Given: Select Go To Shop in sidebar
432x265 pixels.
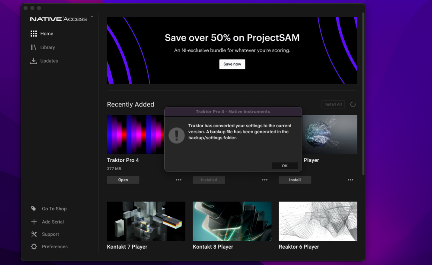Looking at the screenshot, I should [x=54, y=209].
